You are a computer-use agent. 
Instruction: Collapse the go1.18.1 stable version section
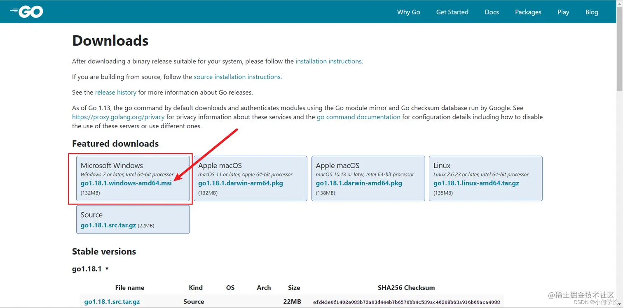tap(90, 269)
